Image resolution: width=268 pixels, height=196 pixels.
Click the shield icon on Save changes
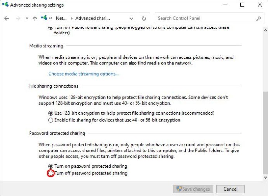(x=179, y=189)
